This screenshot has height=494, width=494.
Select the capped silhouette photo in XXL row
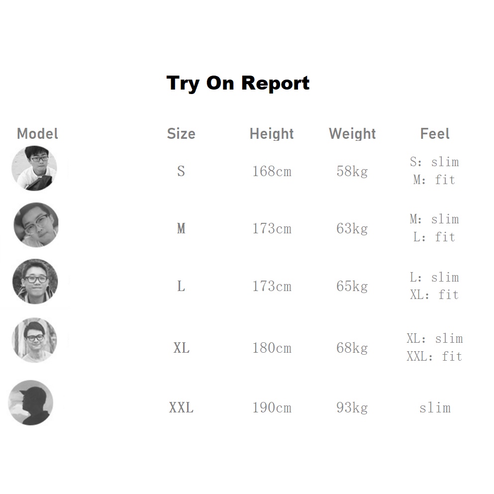coord(30,402)
